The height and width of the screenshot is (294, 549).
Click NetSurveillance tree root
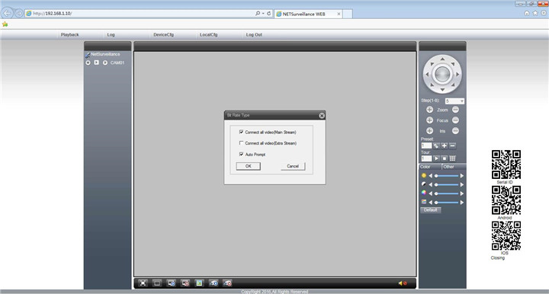[105, 55]
